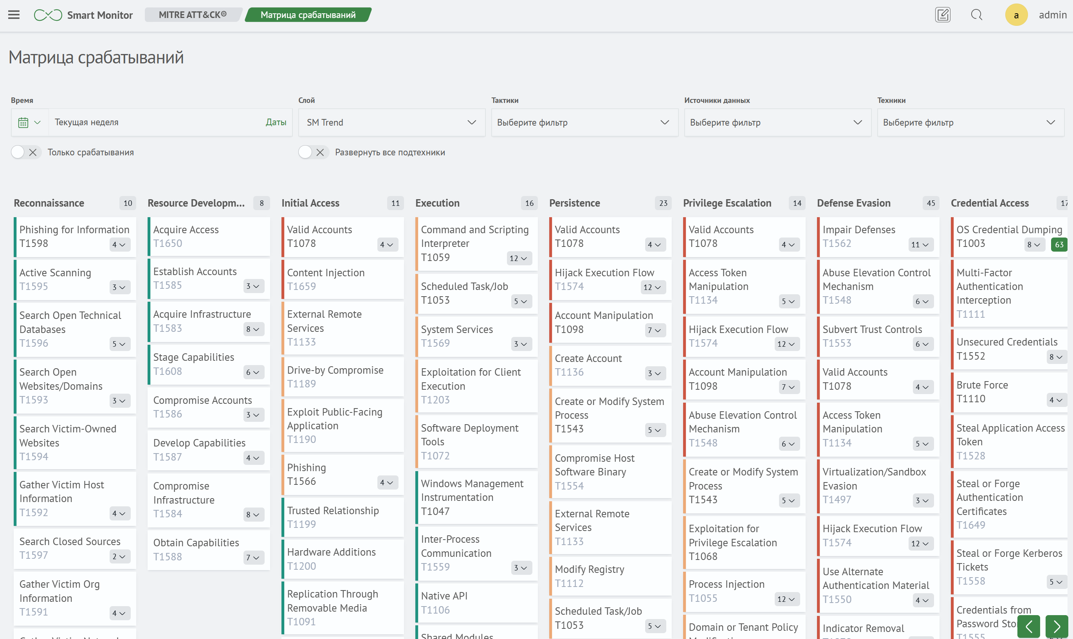Click the edit note icon in header

coord(943,14)
